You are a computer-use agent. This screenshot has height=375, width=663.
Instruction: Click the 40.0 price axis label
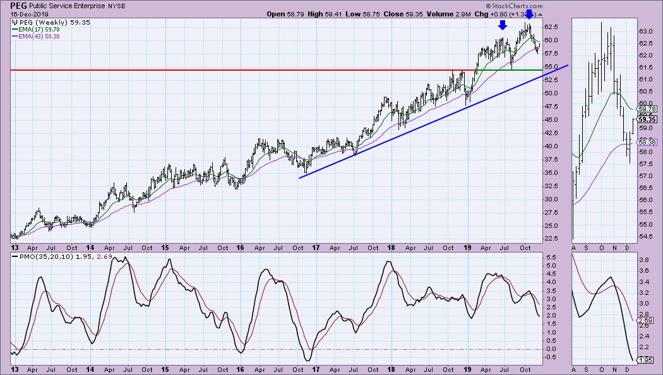pyautogui.click(x=551, y=146)
